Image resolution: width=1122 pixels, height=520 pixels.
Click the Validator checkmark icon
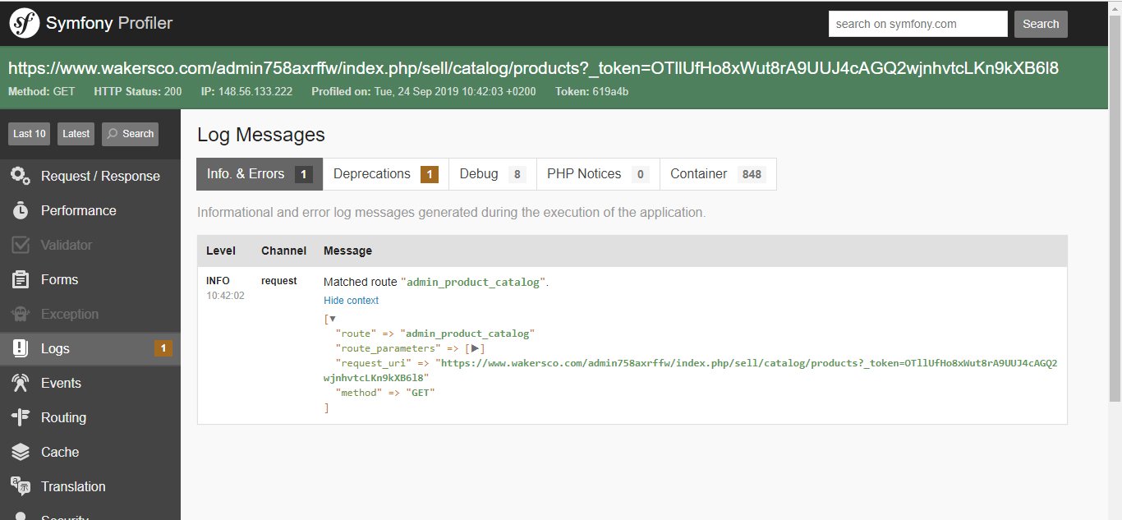tap(21, 245)
